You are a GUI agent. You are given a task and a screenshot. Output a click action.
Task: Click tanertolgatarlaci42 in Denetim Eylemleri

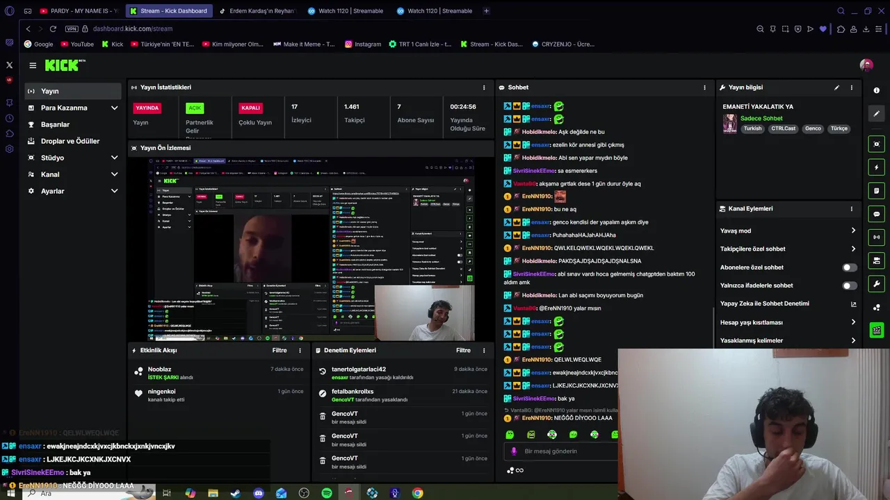[x=359, y=369]
